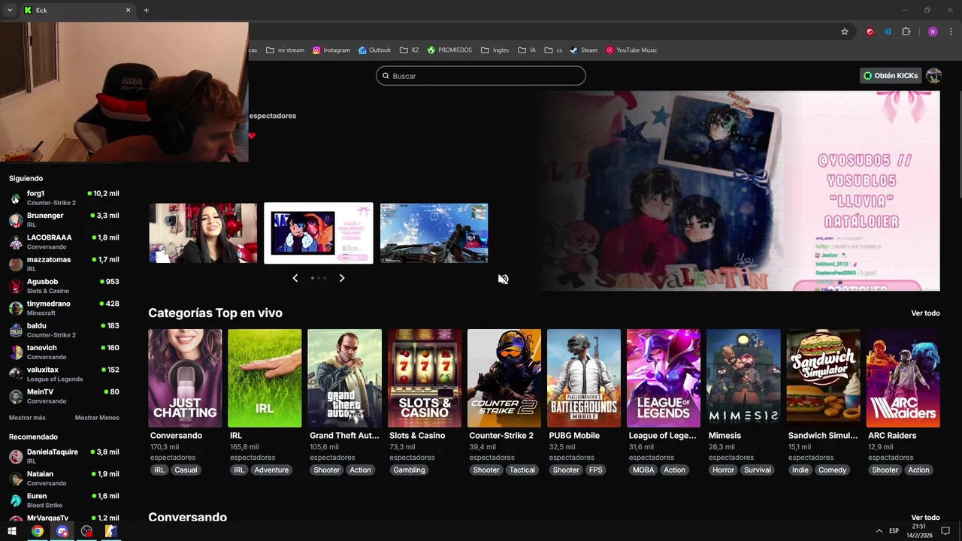Open the IRL category card
The width and height of the screenshot is (962, 541).
pyautogui.click(x=265, y=378)
